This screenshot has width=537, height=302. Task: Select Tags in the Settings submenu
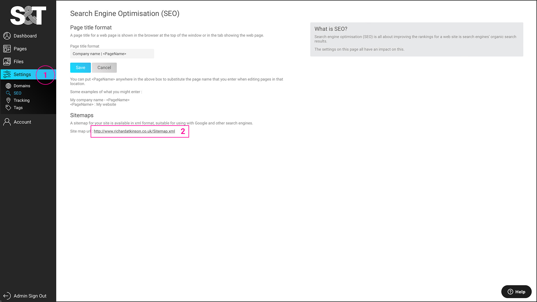18,108
